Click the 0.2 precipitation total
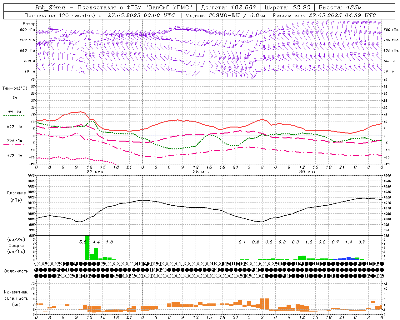This screenshot has width=400, height=320. [x=256, y=242]
